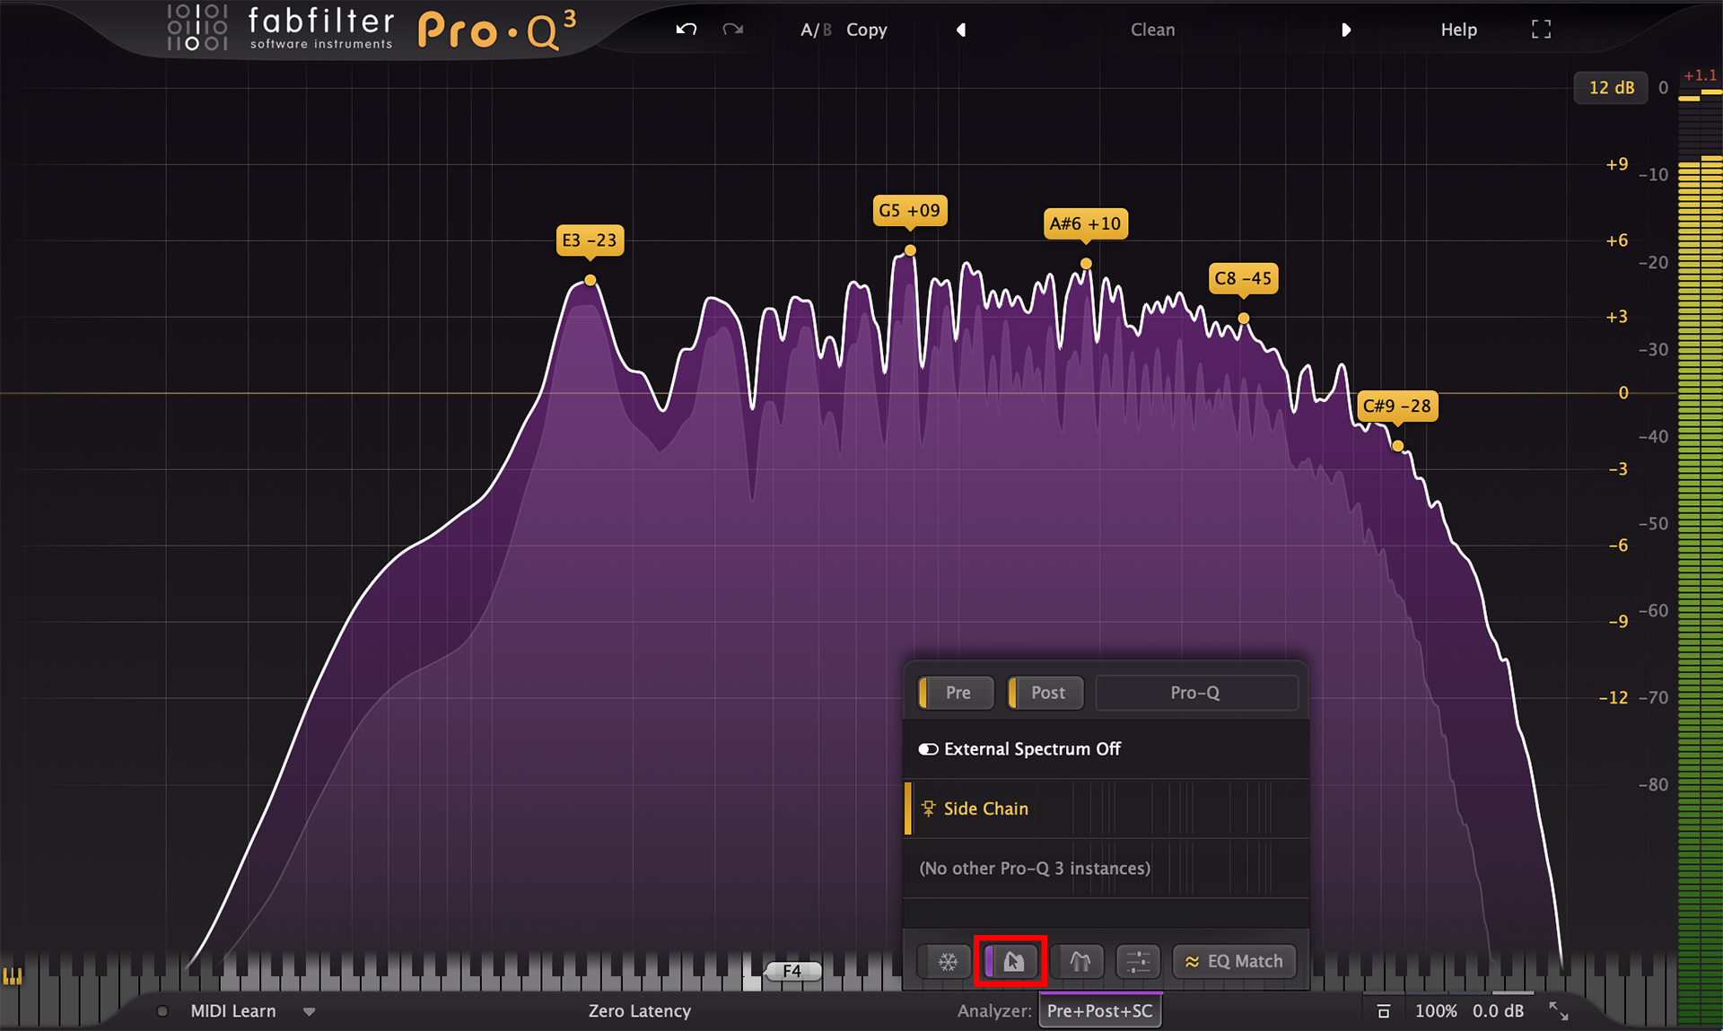Toggle the Pre analyzer button
The image size is (1723, 1031).
[956, 693]
